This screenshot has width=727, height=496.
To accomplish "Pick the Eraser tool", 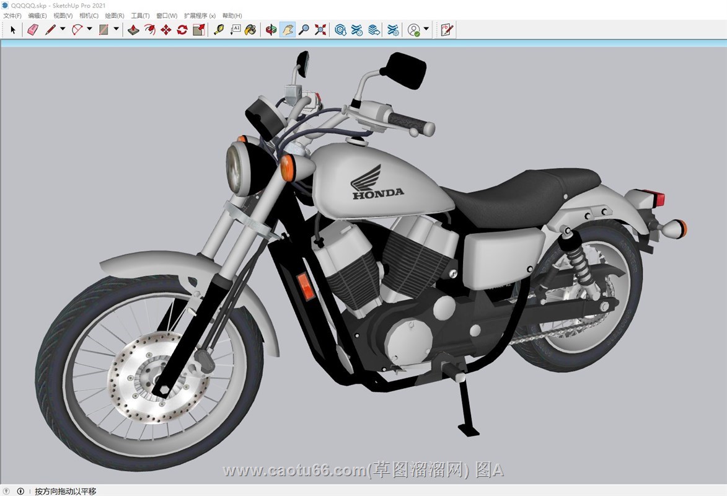I will (33, 29).
